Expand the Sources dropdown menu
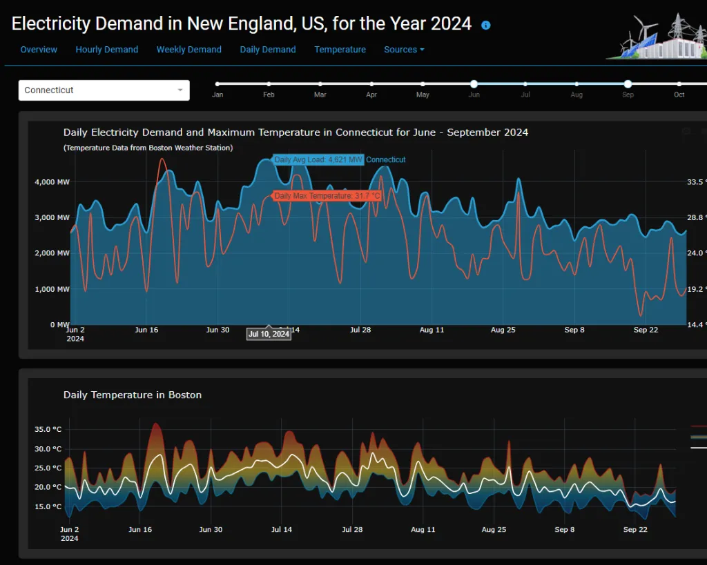Viewport: 707px width, 565px height. click(404, 50)
